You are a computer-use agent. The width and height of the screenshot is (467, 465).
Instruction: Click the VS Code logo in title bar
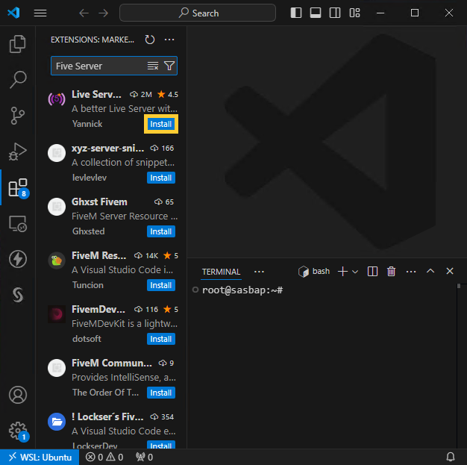tap(13, 13)
